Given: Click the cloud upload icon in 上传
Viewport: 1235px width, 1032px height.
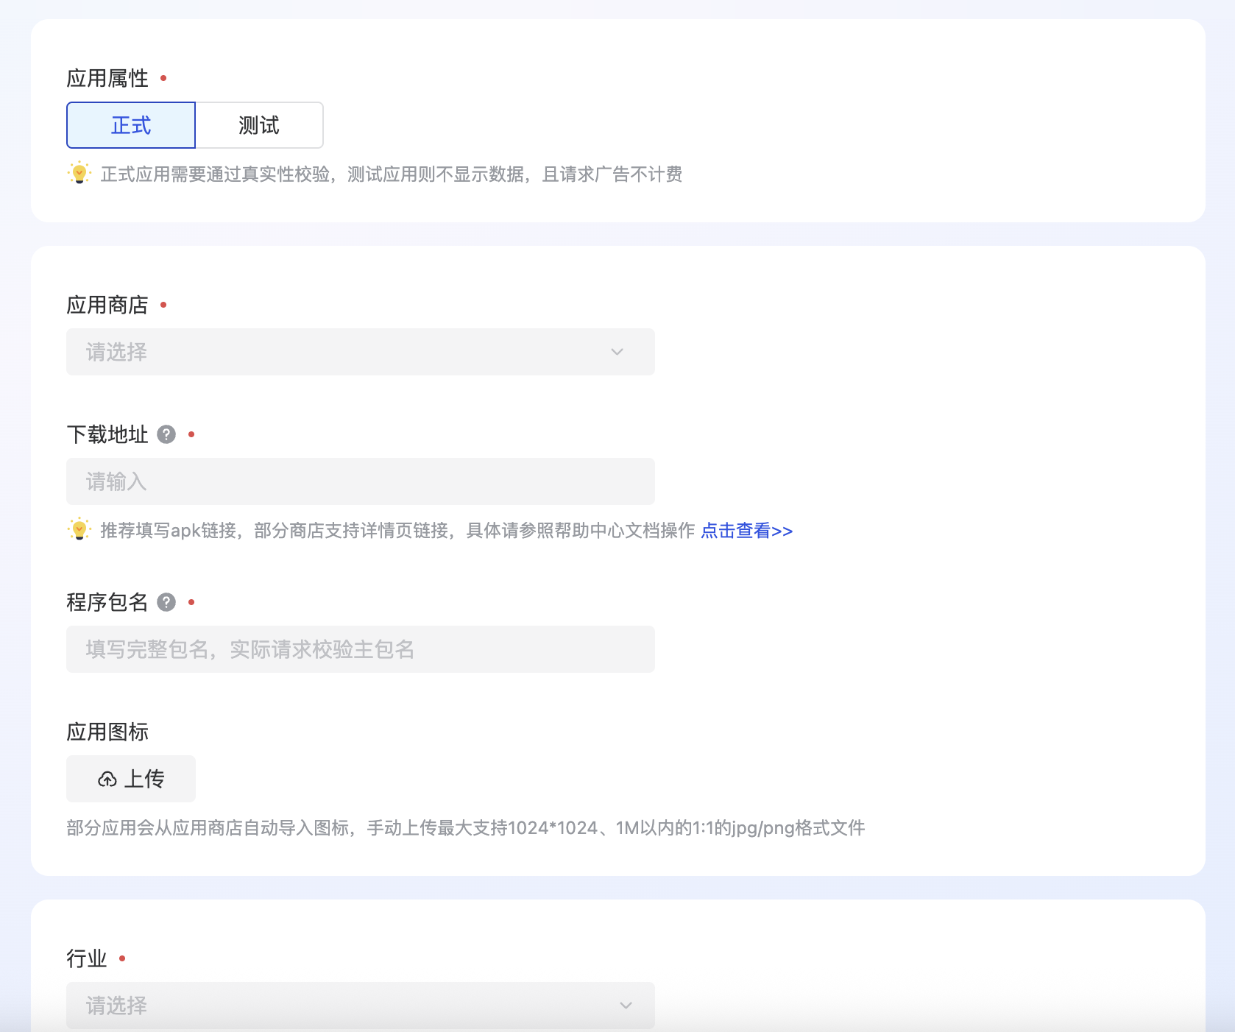Looking at the screenshot, I should (x=107, y=779).
